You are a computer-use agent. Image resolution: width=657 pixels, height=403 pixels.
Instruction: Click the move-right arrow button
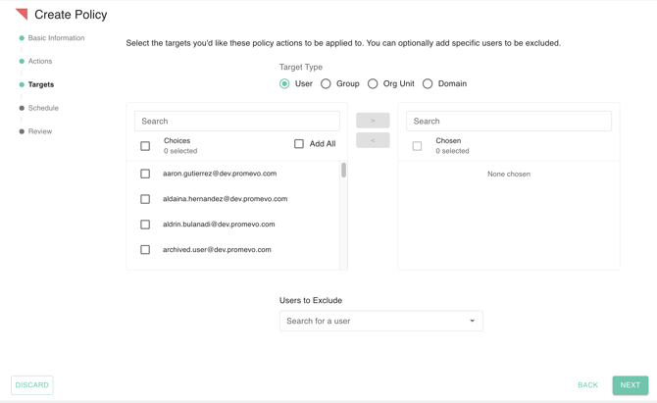point(373,121)
